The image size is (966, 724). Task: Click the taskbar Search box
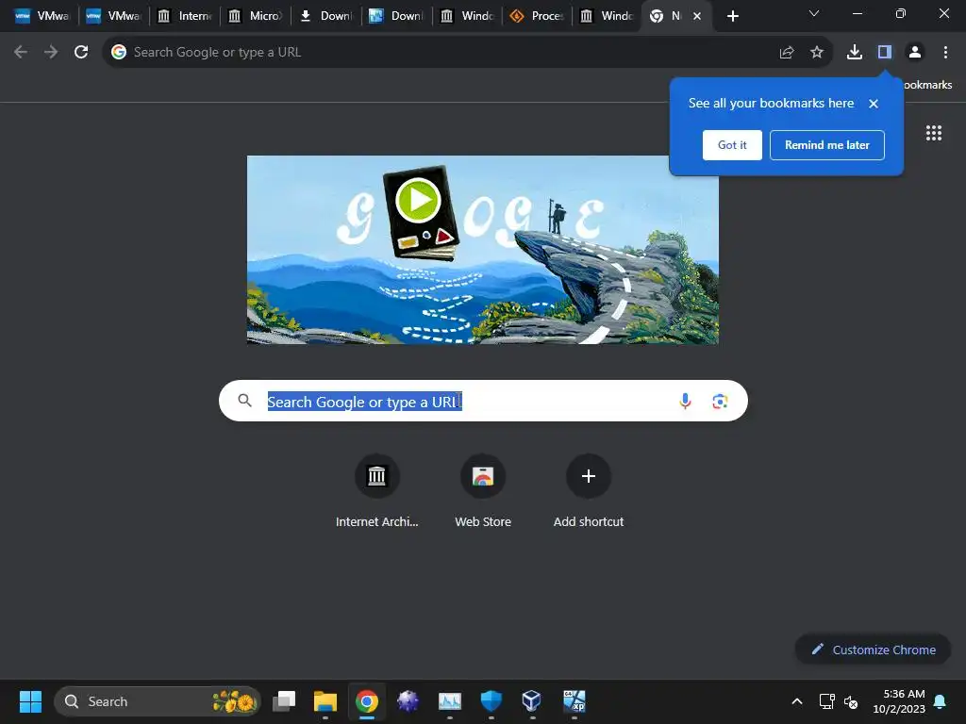158,701
